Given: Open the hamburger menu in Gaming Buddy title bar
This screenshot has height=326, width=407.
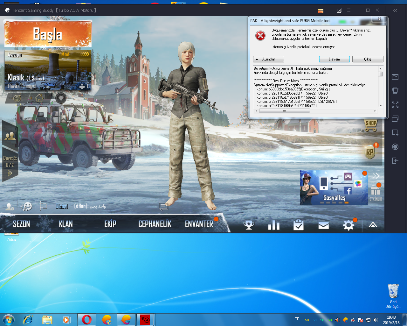Looking at the screenshot, I should pos(349,10).
